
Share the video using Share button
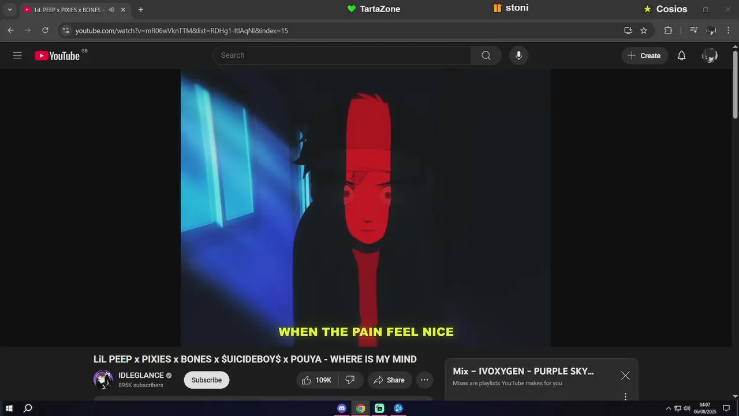click(390, 380)
